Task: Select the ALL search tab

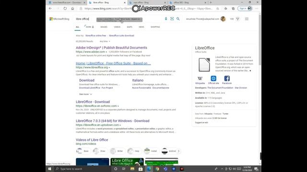Action: 78,27
